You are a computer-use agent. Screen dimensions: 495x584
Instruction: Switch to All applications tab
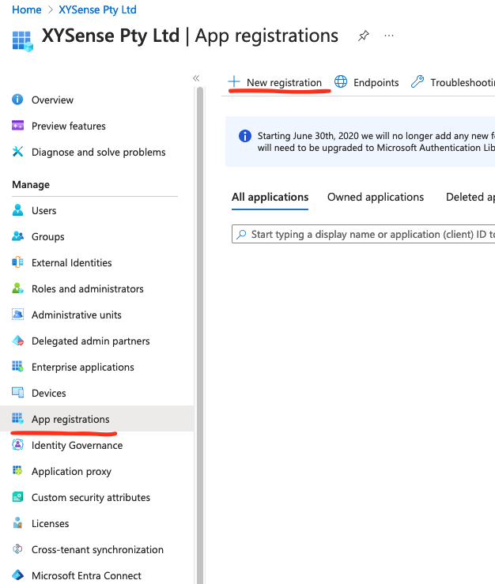coord(270,197)
